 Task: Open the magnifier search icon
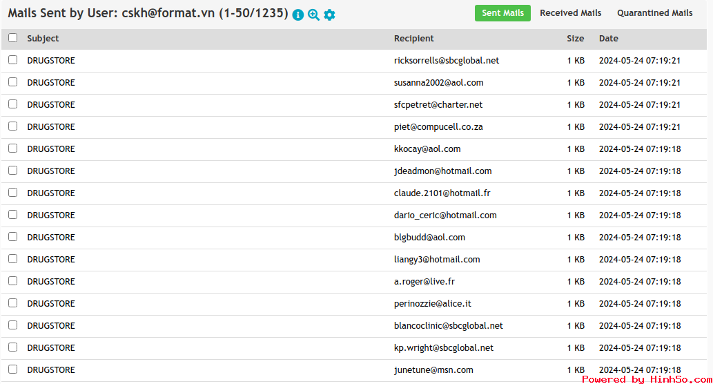click(313, 15)
